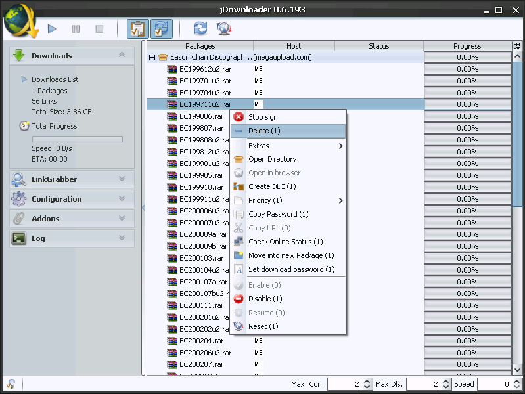The width and height of the screenshot is (525, 394).
Task: Sort by the Host column header
Action: [294, 46]
